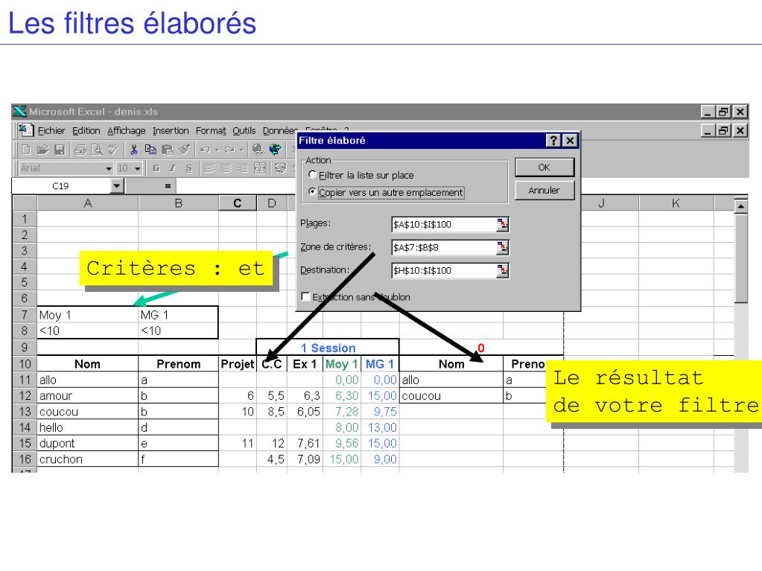Click the 'hello' name cell
The height and width of the screenshot is (571, 762).
(x=87, y=427)
